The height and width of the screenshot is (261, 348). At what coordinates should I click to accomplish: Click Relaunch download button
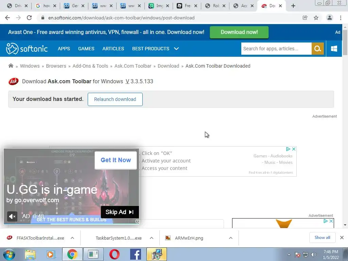tap(115, 99)
